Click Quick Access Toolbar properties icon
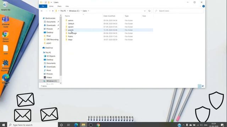227x127 pixels. click(46, 2)
